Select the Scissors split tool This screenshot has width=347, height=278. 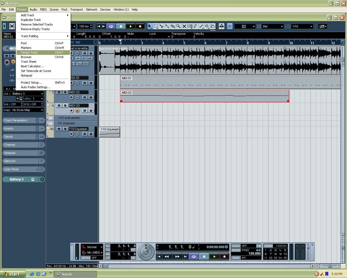coord(162,26)
